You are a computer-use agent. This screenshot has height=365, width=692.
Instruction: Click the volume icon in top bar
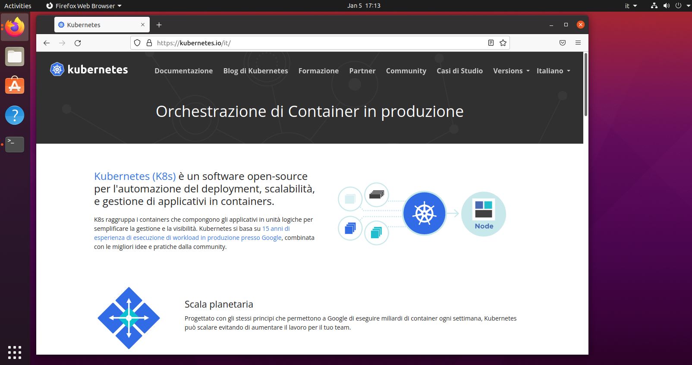coord(666,6)
